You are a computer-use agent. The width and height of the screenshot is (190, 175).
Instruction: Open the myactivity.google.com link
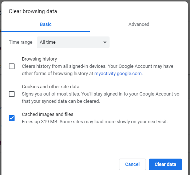click(118, 74)
